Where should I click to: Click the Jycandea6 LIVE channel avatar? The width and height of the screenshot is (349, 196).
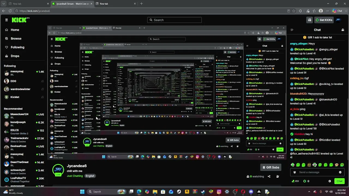(x=58, y=170)
